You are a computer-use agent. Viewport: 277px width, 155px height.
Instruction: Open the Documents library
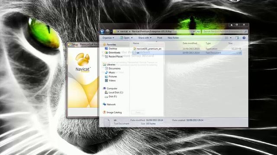point(114,68)
